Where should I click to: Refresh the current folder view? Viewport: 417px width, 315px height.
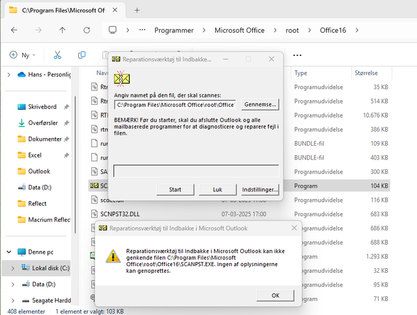tap(87, 31)
